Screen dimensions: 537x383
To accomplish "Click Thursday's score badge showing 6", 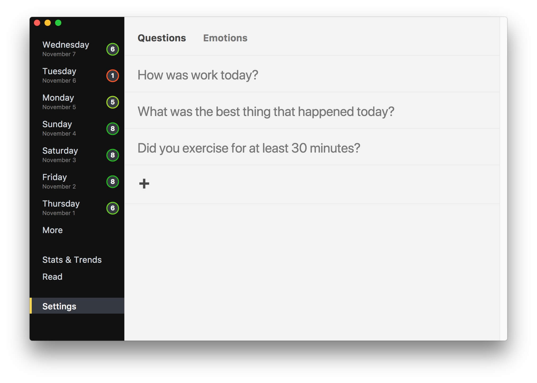I will pyautogui.click(x=112, y=208).
